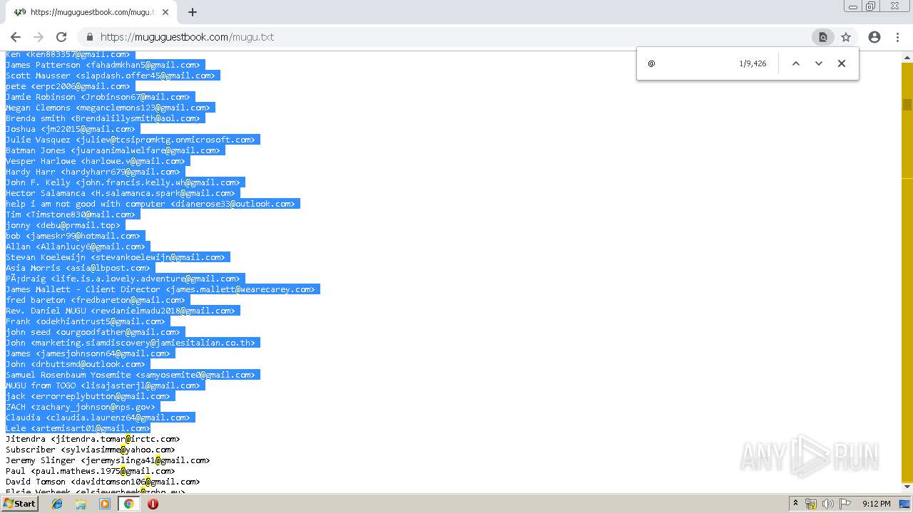The image size is (913, 513).
Task: Click the James Mallett Client Director line
Action: [160, 289]
